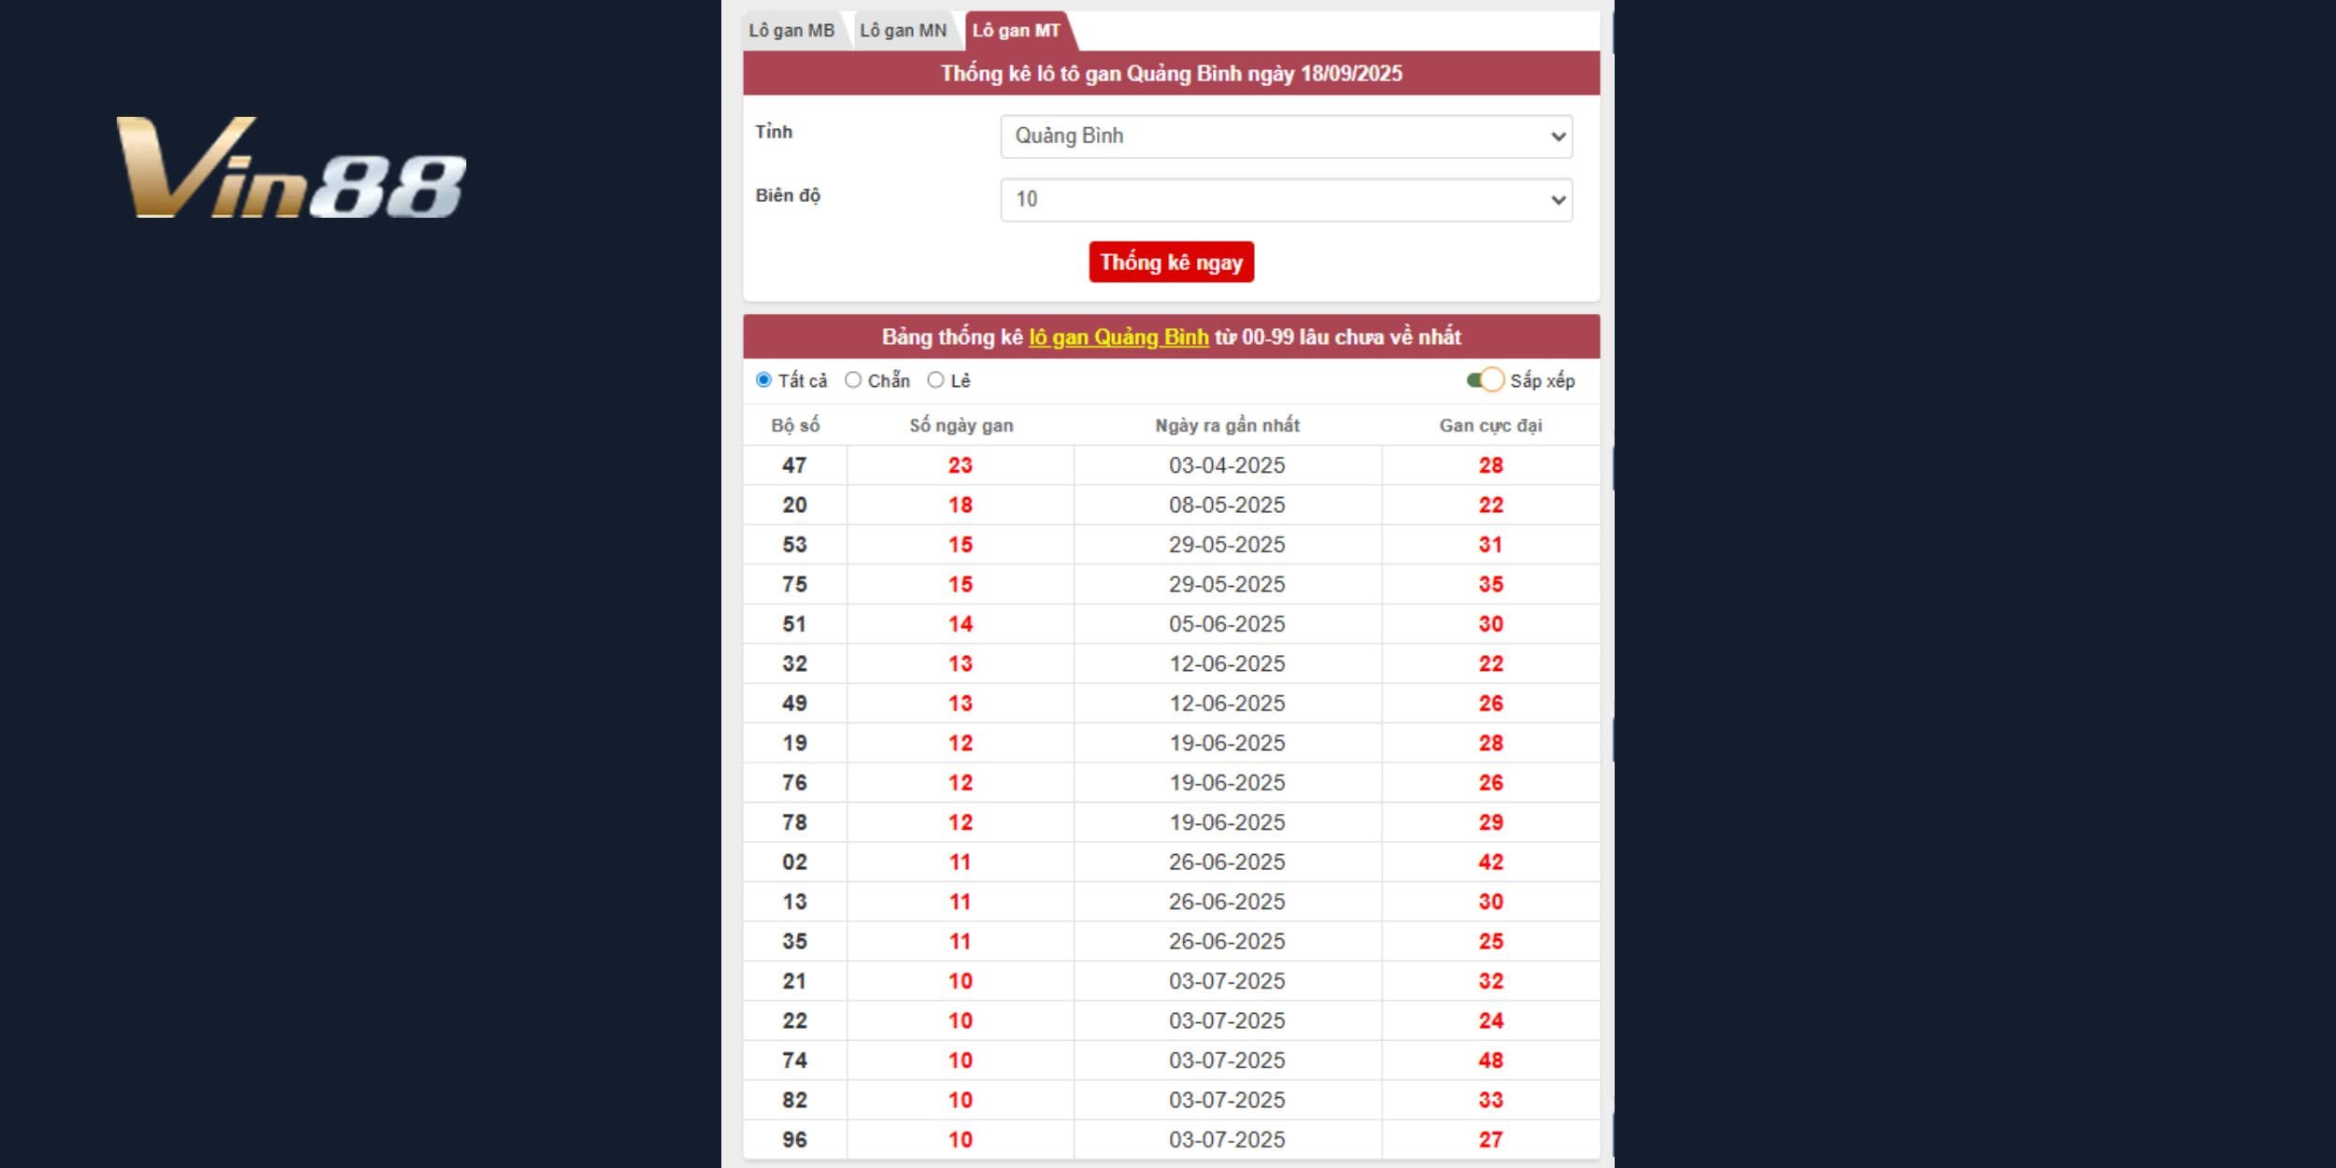Click the Vin88 logo
The width and height of the screenshot is (2336, 1168).
291,168
